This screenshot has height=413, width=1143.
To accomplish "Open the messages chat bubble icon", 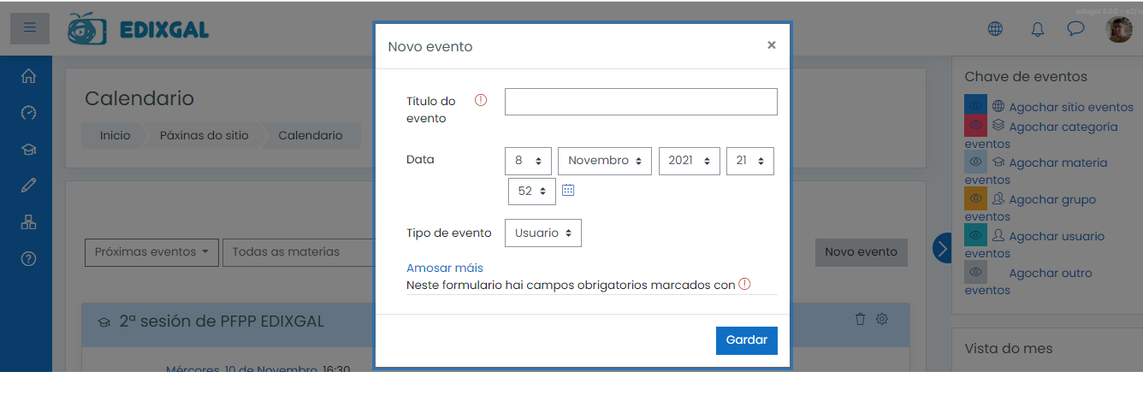I will coord(1075,29).
